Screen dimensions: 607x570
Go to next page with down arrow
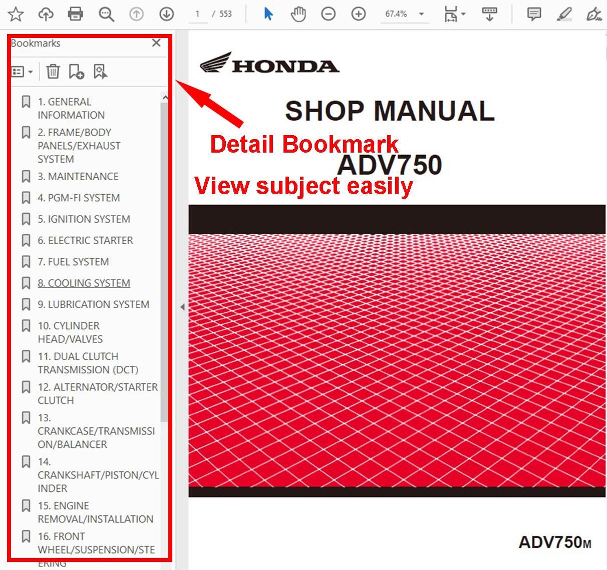click(166, 14)
